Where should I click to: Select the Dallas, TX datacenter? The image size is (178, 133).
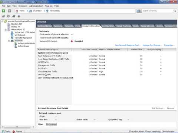click(16, 27)
